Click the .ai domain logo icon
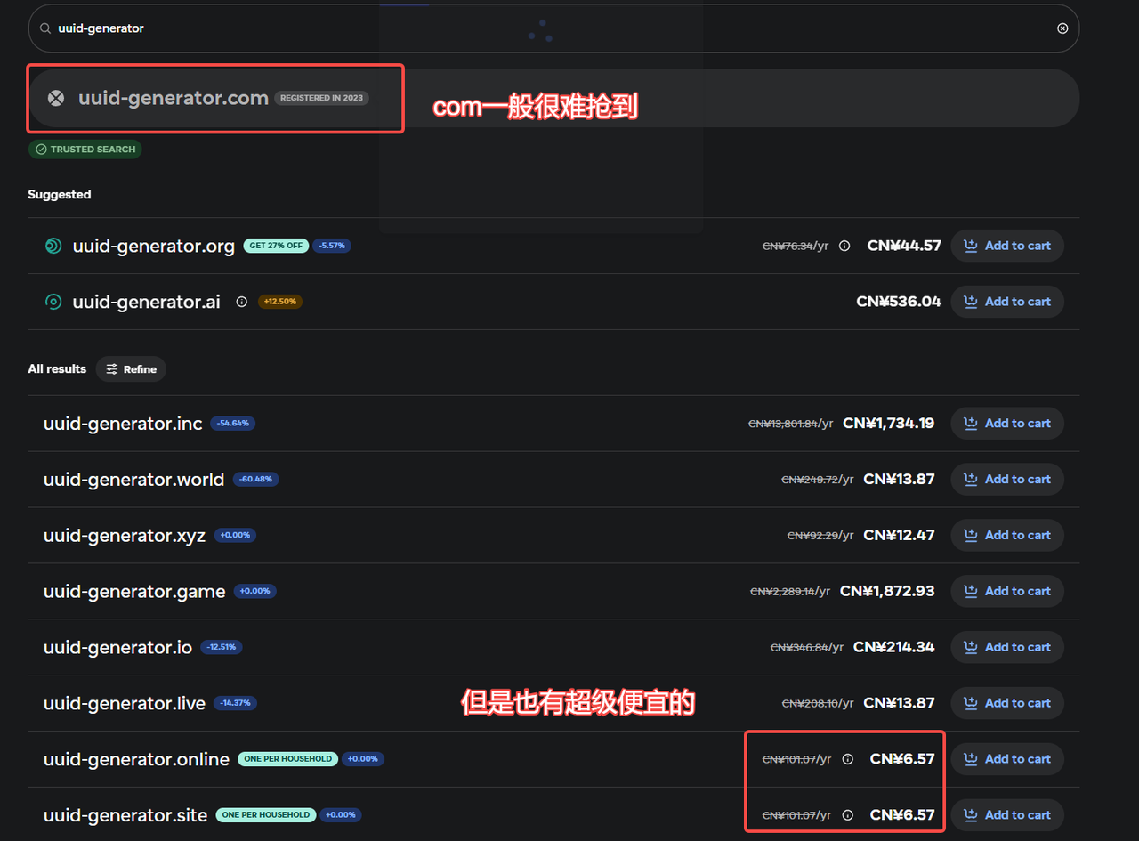Viewport: 1139px width, 841px height. click(53, 302)
